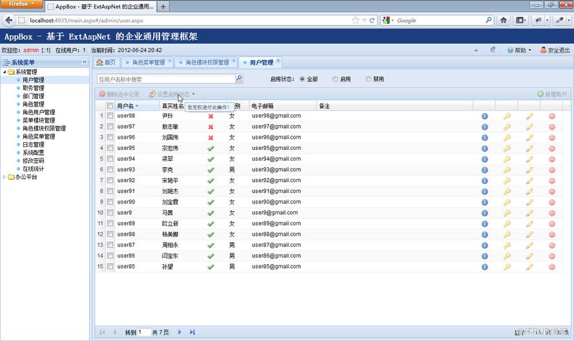Image resolution: width=574 pixels, height=341 pixels.
Task: Collapse the 系统管理 tree folder
Action: (5, 72)
